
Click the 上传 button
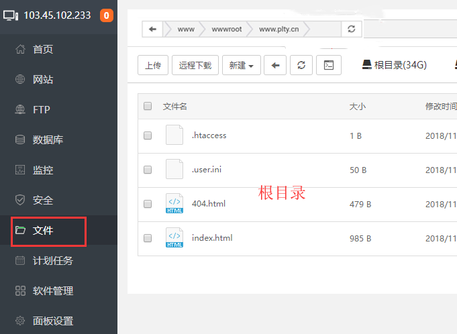(152, 65)
